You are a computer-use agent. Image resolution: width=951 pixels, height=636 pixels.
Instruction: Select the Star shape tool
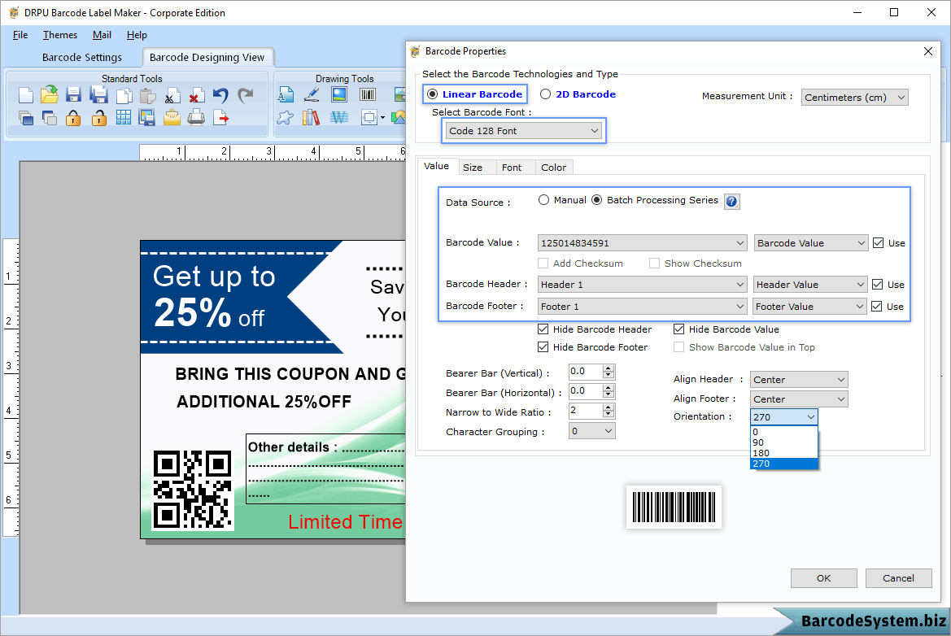click(x=286, y=117)
